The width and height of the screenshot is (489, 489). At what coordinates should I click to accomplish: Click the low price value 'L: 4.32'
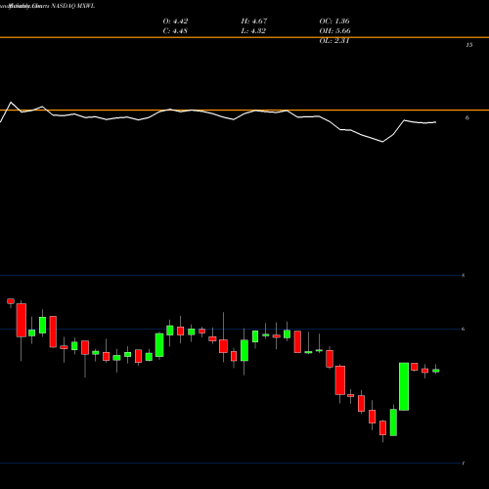(x=254, y=31)
